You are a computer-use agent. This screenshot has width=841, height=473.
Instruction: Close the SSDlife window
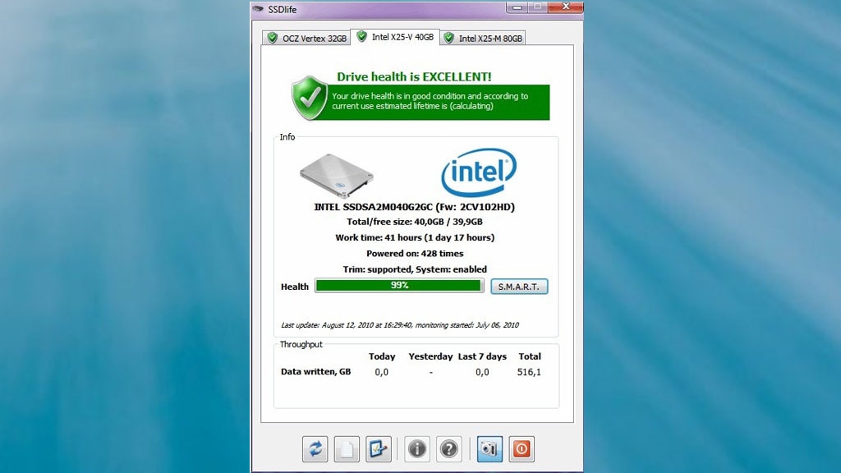pos(566,7)
